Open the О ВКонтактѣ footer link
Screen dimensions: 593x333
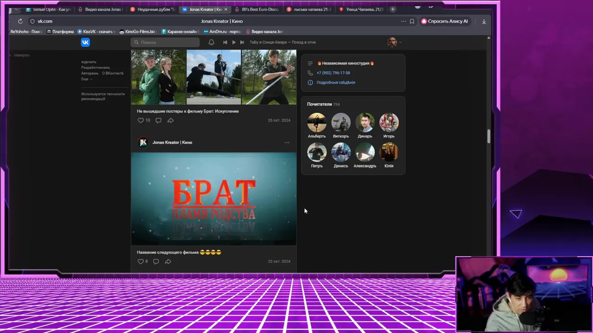[x=113, y=73]
